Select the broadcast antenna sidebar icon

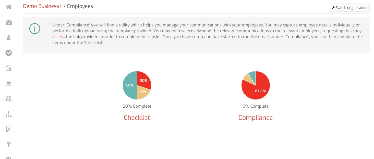click(x=9, y=144)
